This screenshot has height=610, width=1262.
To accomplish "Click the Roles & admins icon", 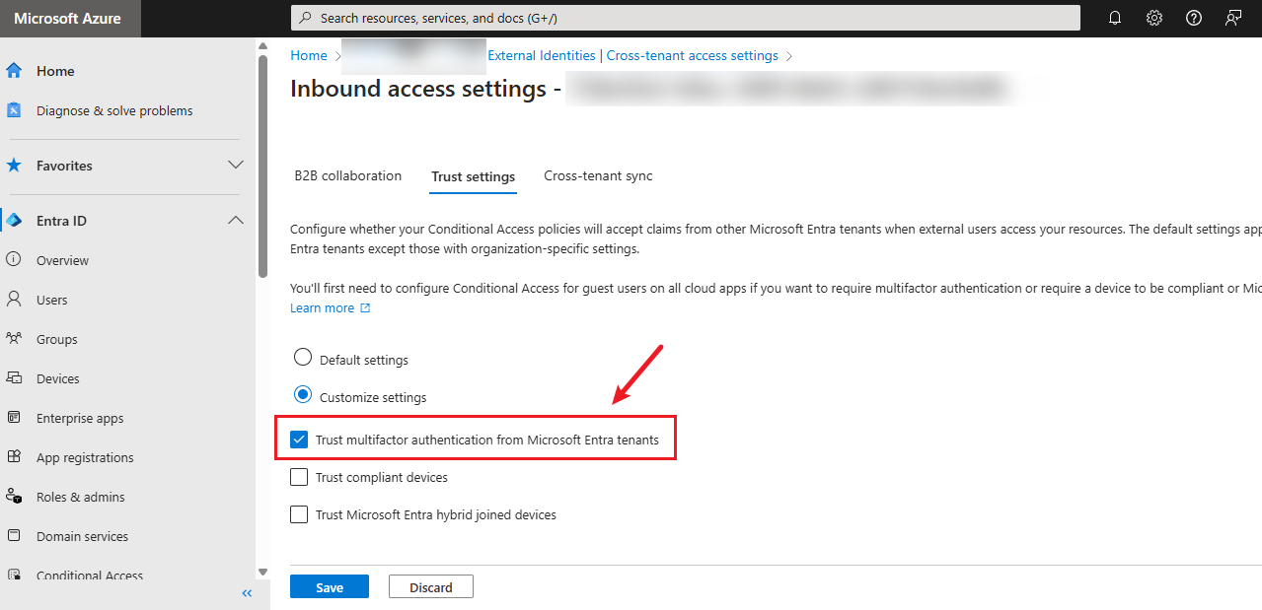I will (x=14, y=497).
